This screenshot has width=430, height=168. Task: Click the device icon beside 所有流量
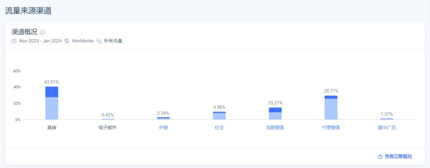(x=99, y=41)
